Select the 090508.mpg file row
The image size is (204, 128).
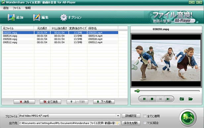tap(61, 39)
